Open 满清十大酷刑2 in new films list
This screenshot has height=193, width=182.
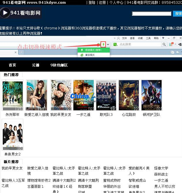(x=64, y=180)
